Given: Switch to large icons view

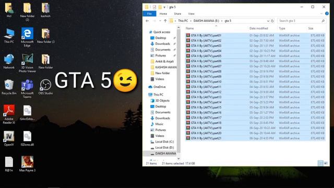Looking at the screenshot, I should [x=326, y=163].
